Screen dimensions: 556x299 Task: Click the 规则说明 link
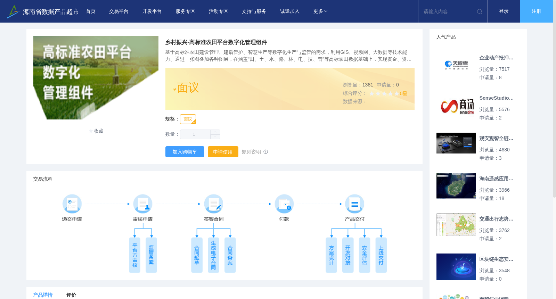[251, 152]
